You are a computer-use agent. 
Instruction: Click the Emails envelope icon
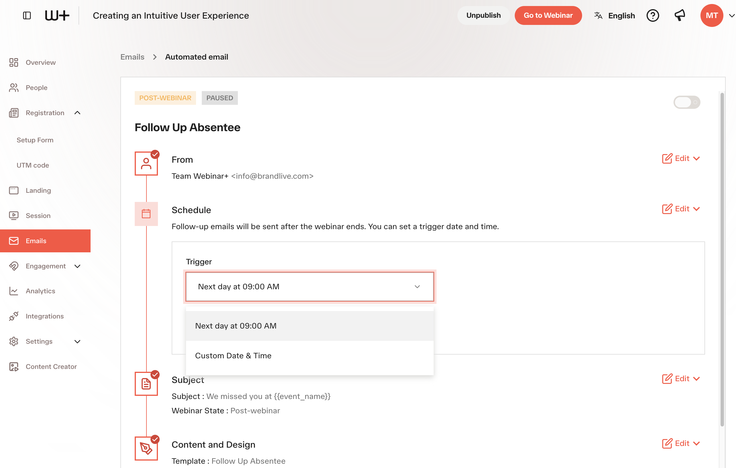click(14, 241)
